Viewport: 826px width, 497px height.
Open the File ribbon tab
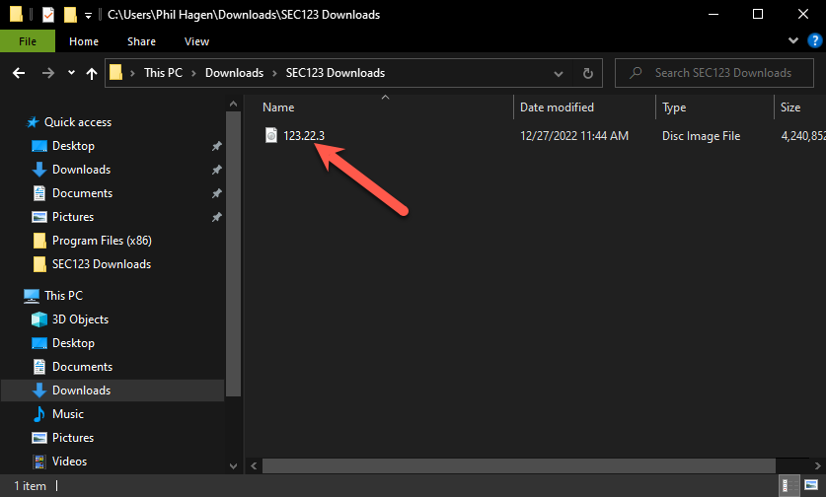click(28, 41)
